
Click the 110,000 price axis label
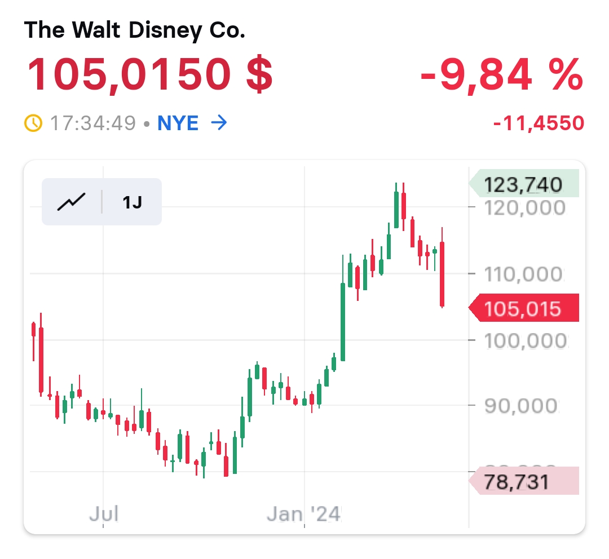point(524,274)
